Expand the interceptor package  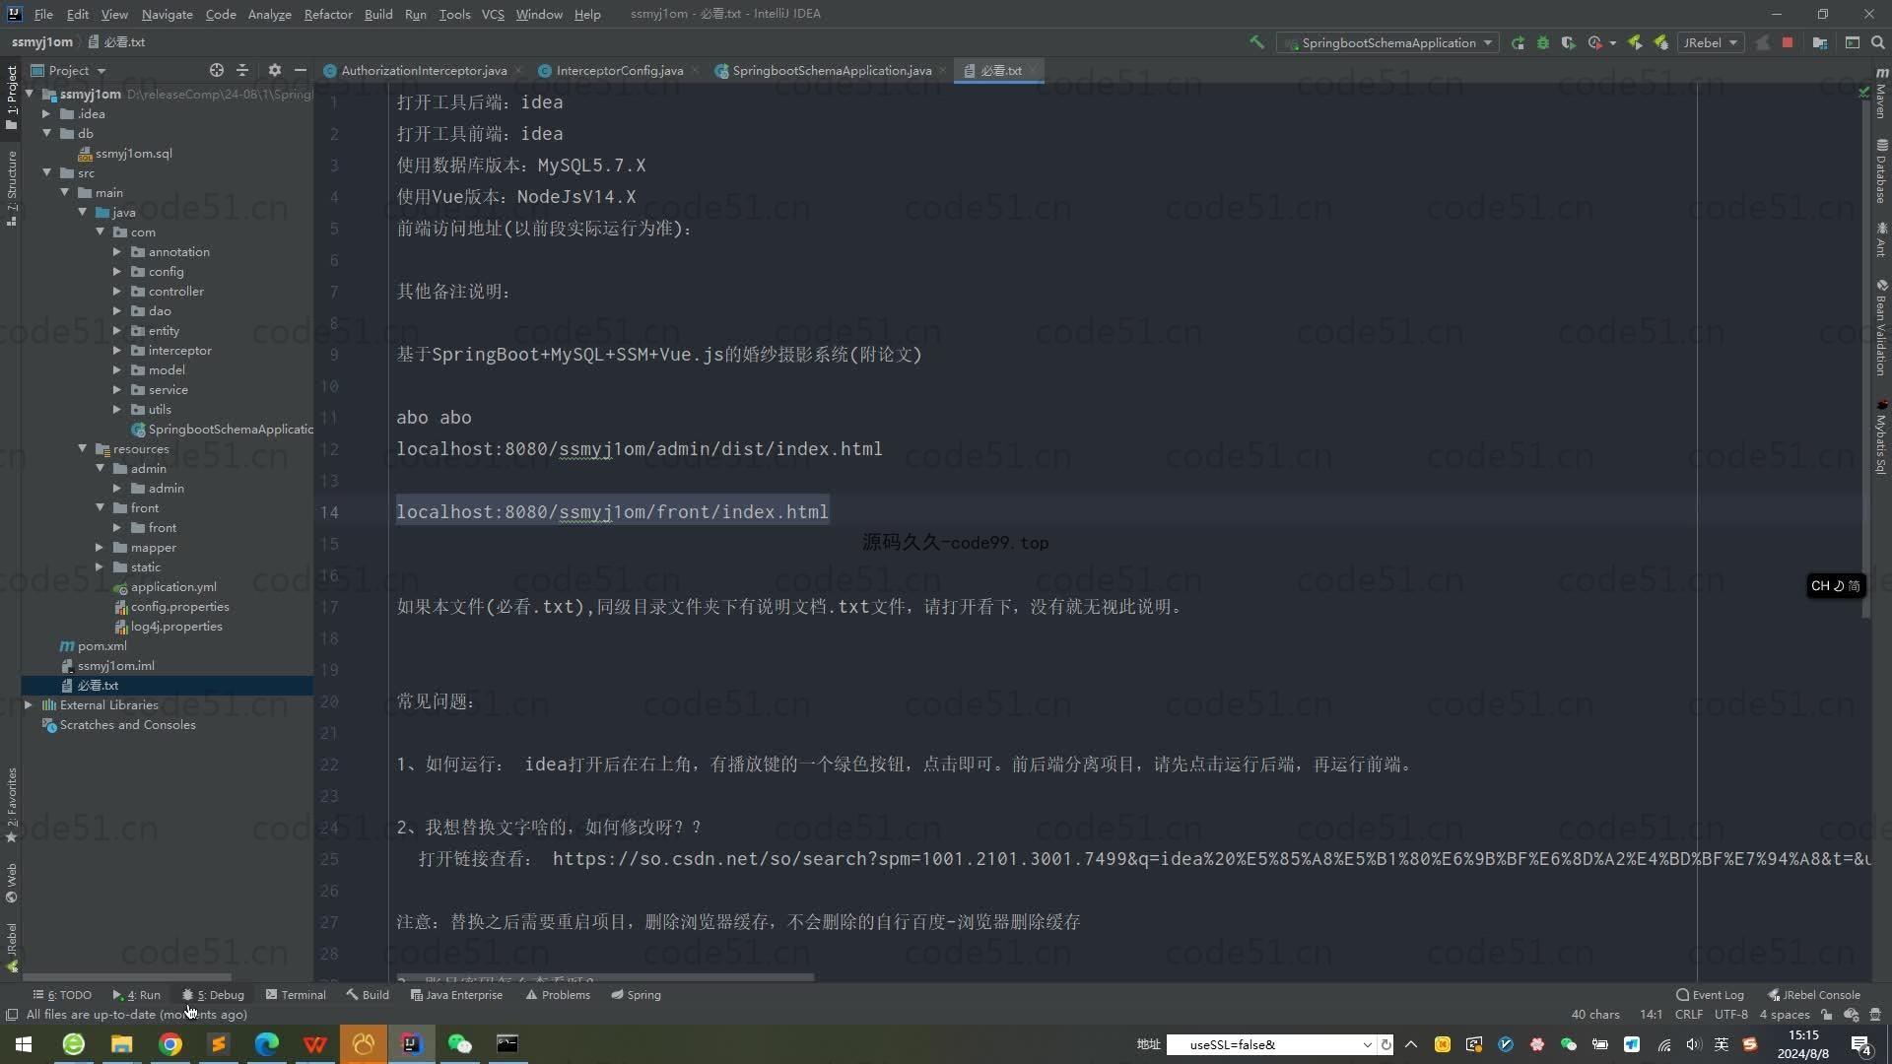click(117, 350)
